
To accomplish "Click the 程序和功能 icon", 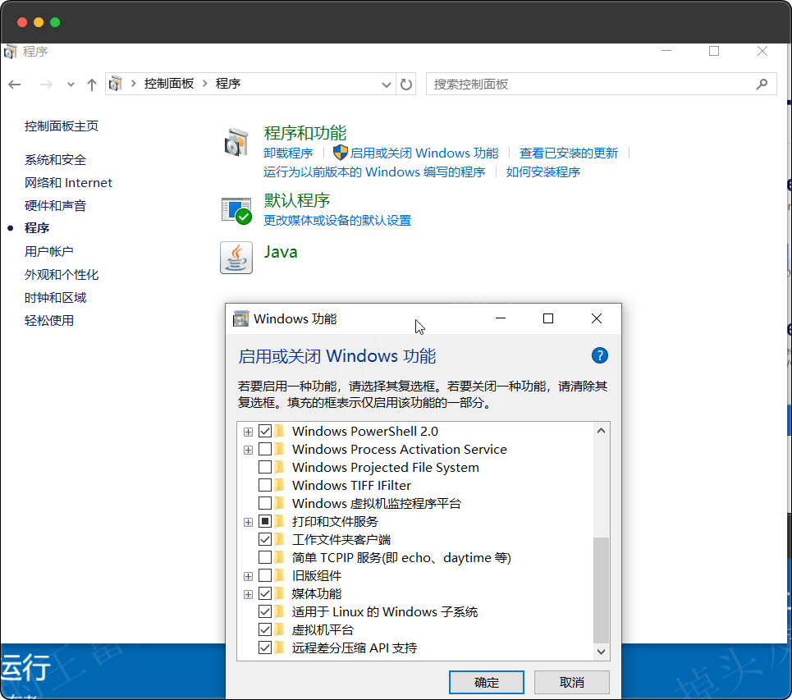I will 236,143.
